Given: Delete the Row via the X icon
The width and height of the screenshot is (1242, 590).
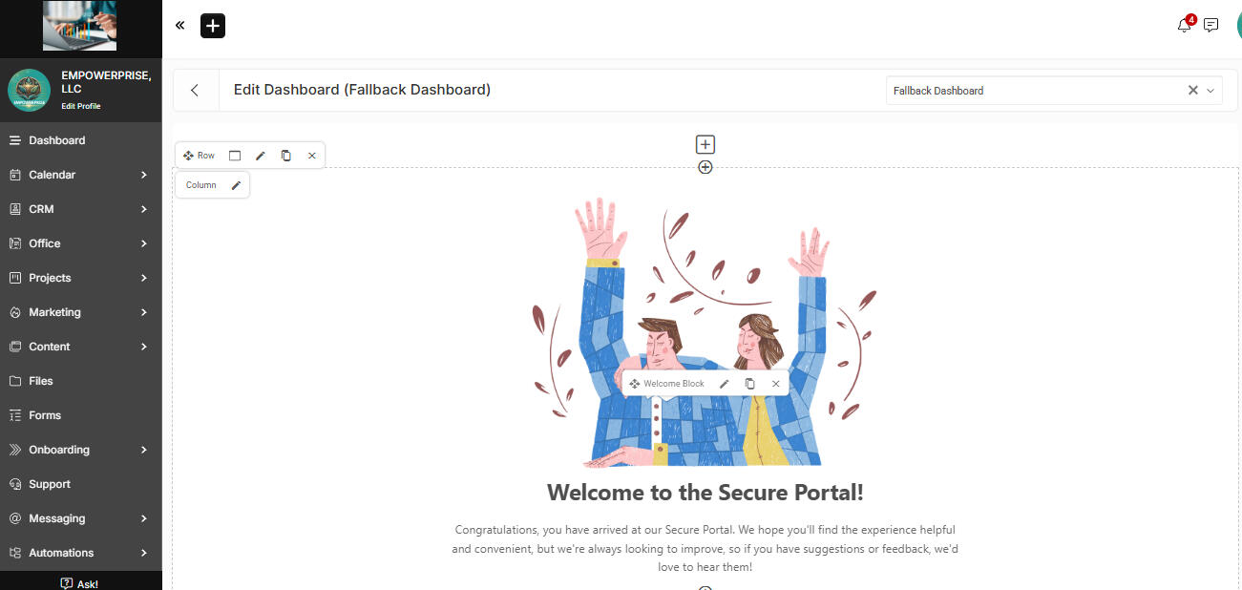Looking at the screenshot, I should [x=311, y=155].
